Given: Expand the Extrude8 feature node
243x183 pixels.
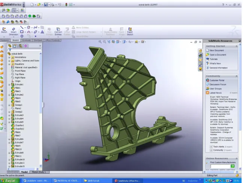Looking at the screenshot, I should pyautogui.click(x=9, y=153).
